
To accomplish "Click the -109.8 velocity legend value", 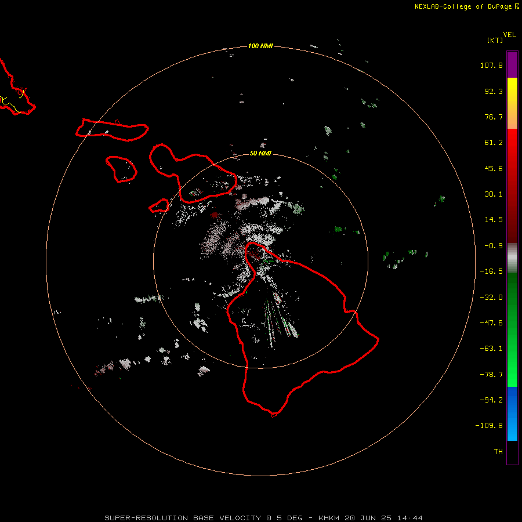I will click(489, 426).
